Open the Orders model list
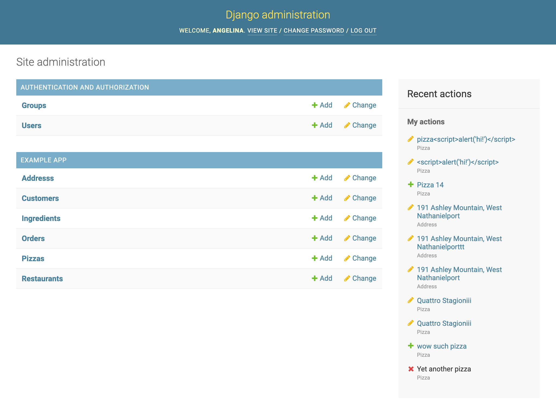The width and height of the screenshot is (556, 417). click(33, 238)
